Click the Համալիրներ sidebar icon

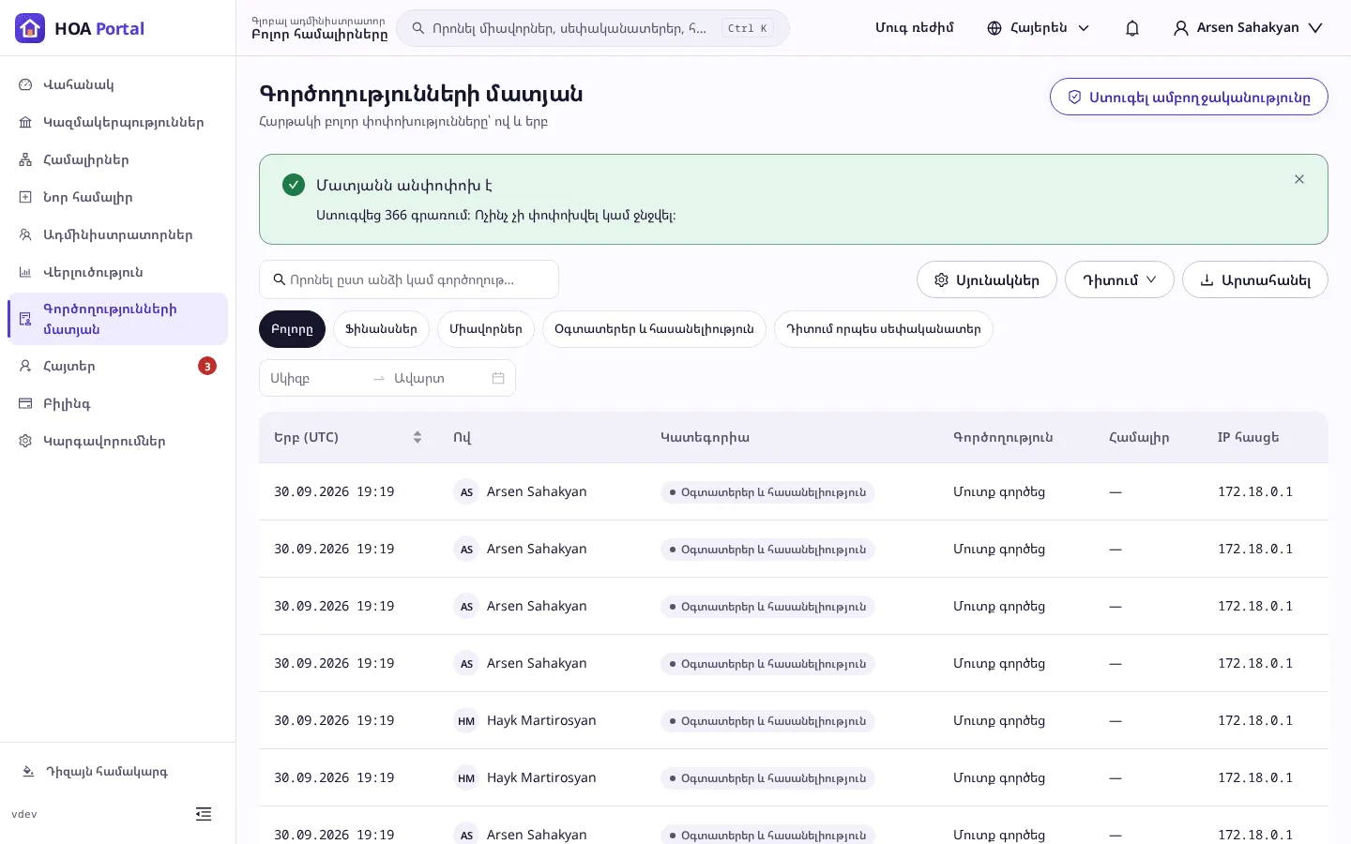coord(25,159)
